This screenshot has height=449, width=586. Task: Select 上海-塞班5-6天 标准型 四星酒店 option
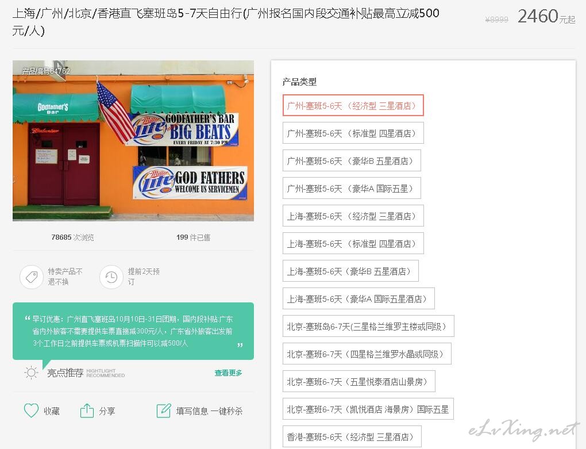pos(353,244)
